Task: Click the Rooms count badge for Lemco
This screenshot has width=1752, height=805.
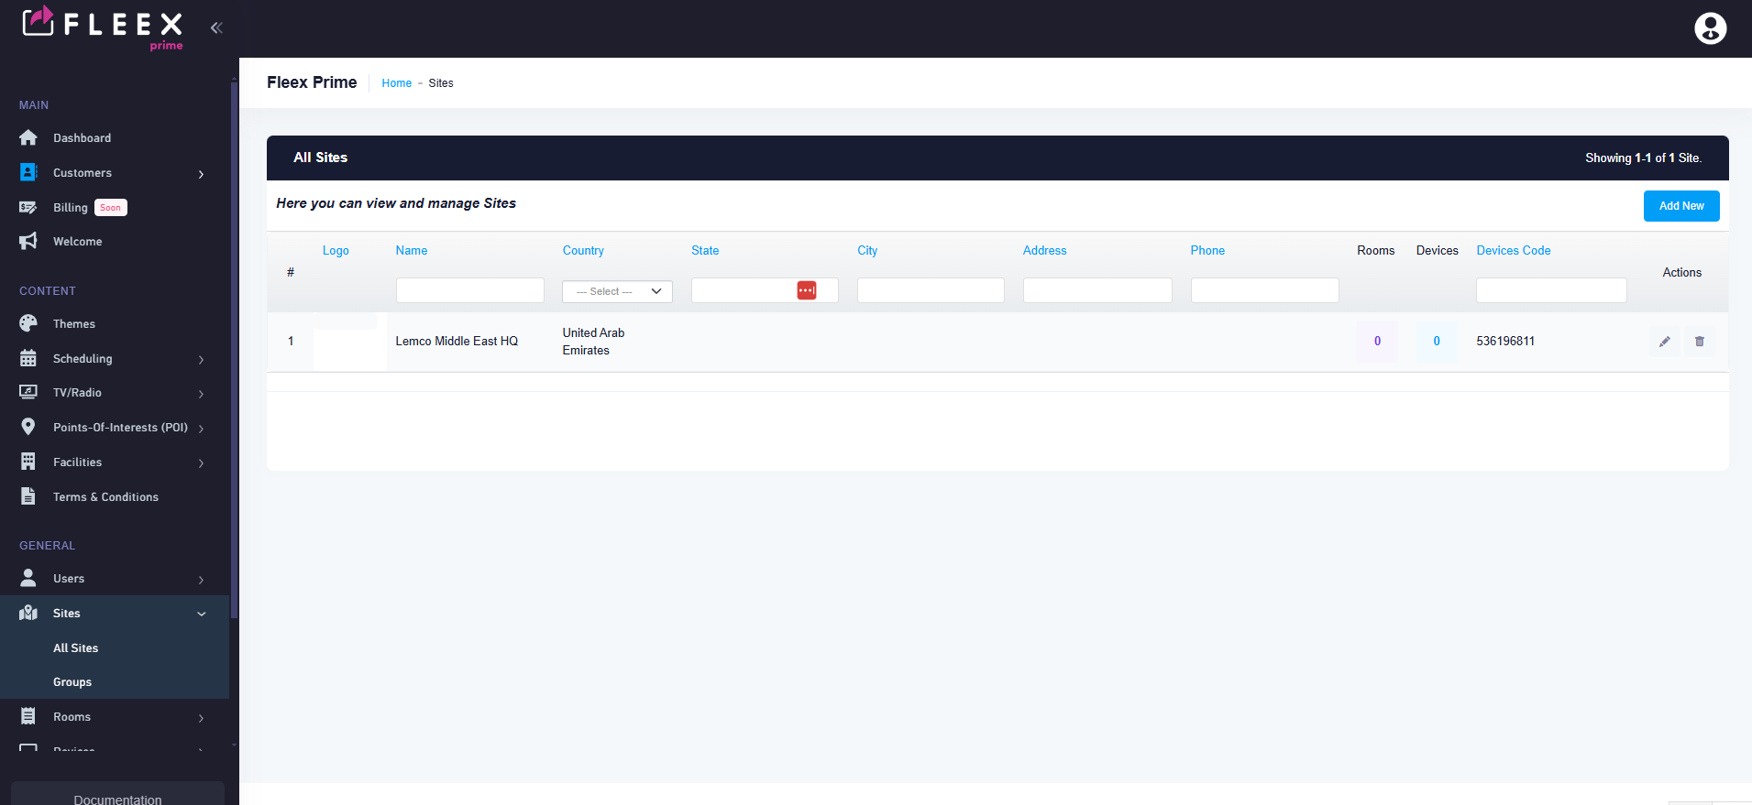Action: pos(1376,342)
